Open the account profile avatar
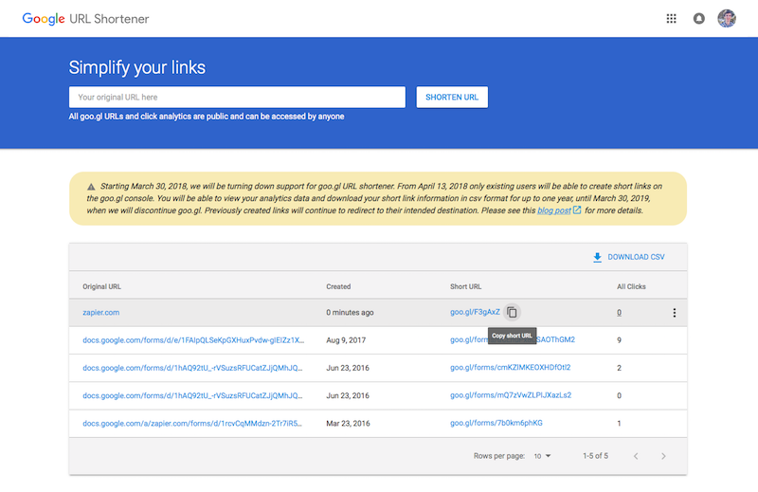 coord(727,19)
